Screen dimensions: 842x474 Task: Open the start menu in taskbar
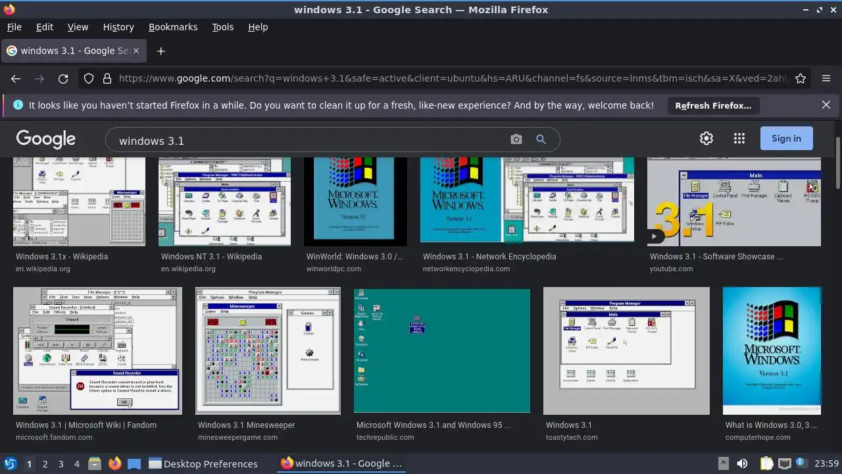click(10, 463)
